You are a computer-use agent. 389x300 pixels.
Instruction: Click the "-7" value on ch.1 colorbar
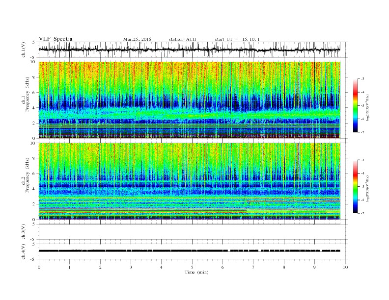pos(362,132)
